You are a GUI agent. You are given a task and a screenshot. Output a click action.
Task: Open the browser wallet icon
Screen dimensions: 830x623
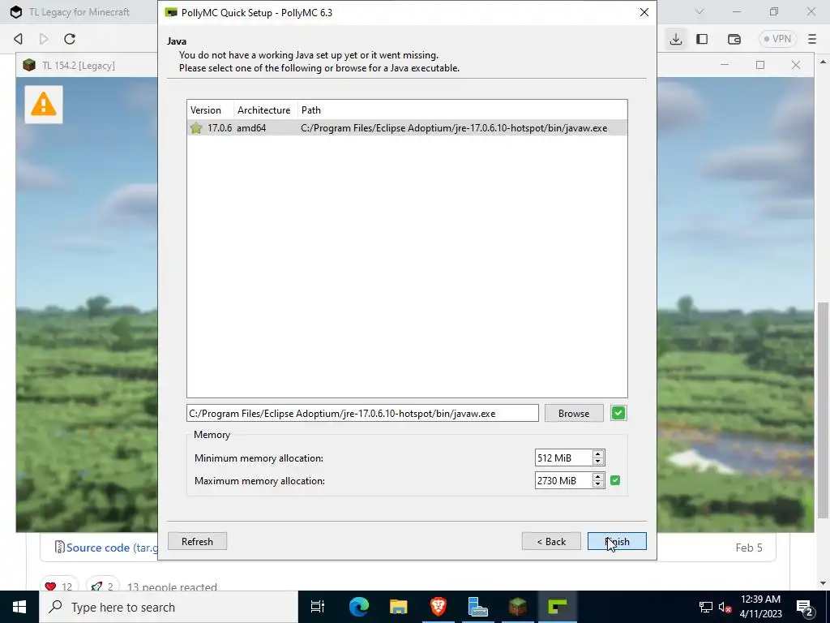tap(734, 39)
